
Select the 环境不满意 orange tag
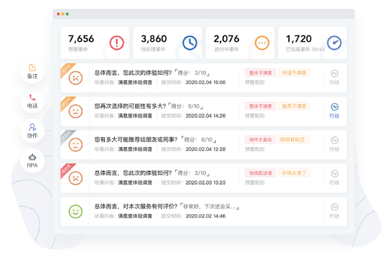click(x=294, y=73)
